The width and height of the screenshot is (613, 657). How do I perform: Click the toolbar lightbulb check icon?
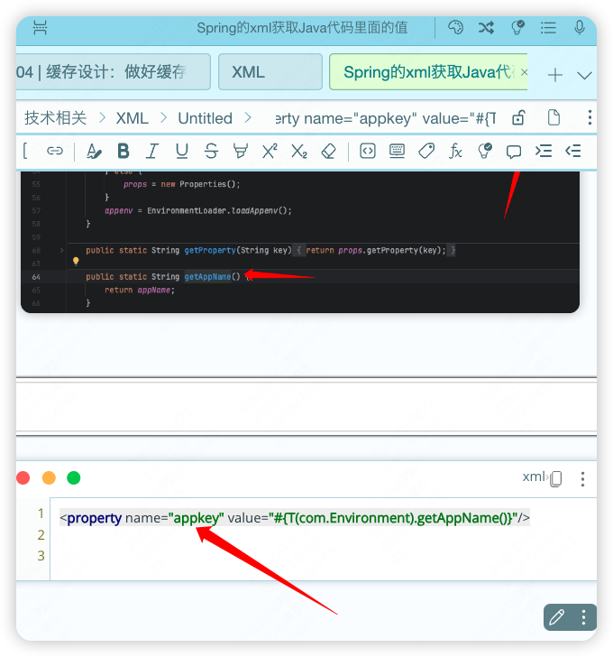(x=485, y=151)
